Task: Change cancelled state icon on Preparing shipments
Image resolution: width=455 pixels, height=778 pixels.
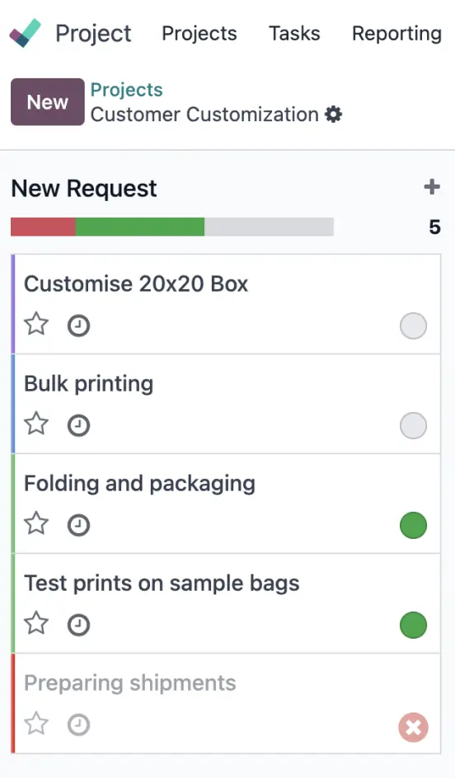Action: click(x=413, y=728)
